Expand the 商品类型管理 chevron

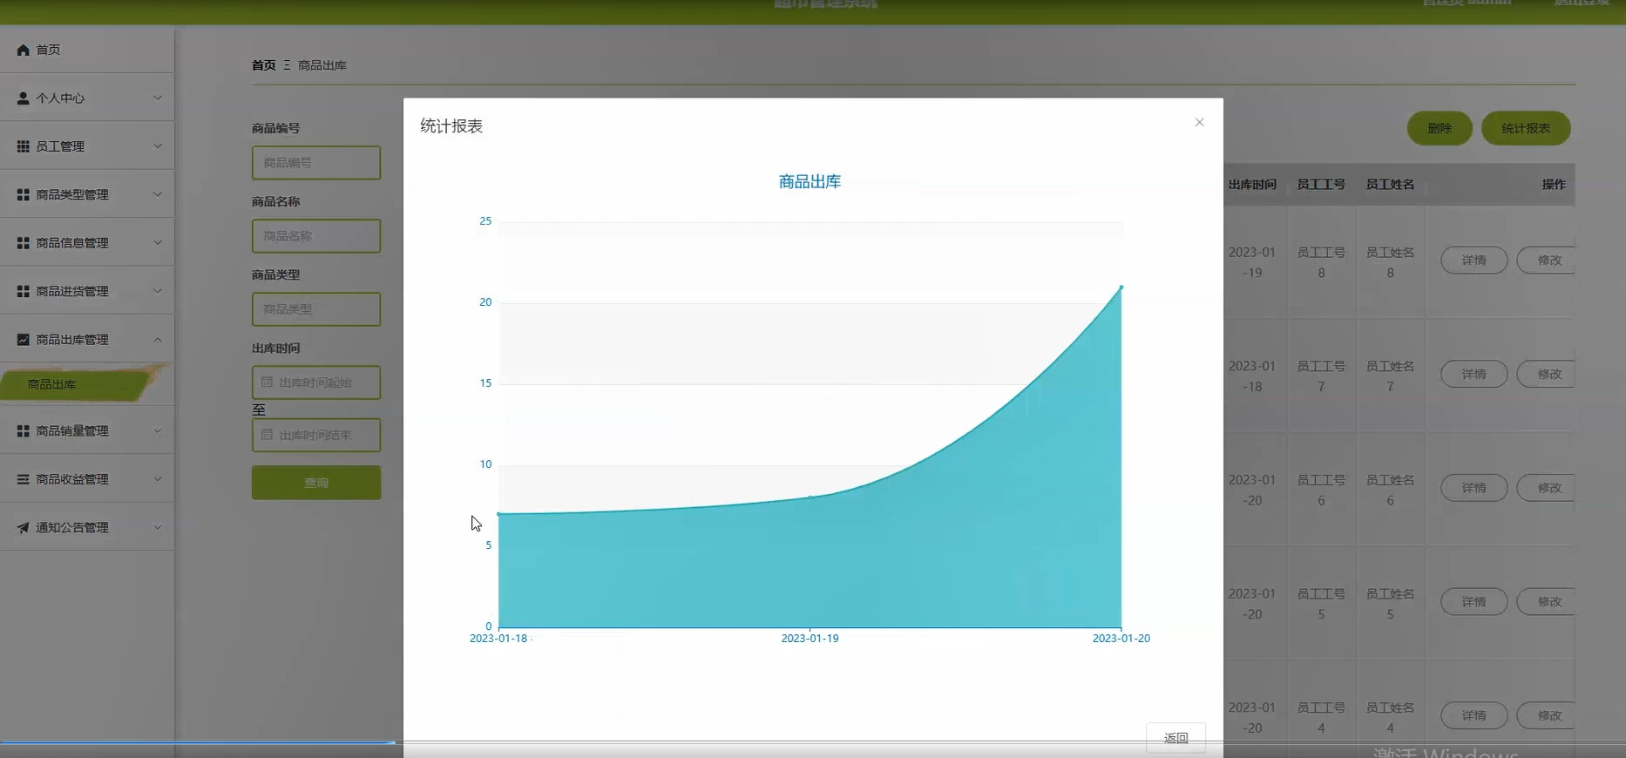[x=158, y=194]
